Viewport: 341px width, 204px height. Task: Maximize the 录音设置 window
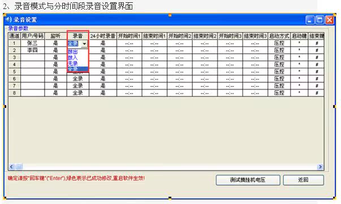(x=320, y=20)
